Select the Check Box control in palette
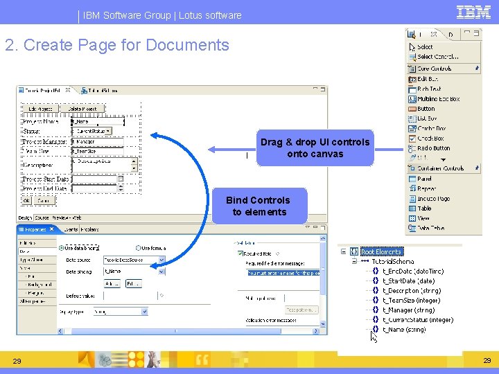Screen dimensions: 499x374 [x=426, y=139]
